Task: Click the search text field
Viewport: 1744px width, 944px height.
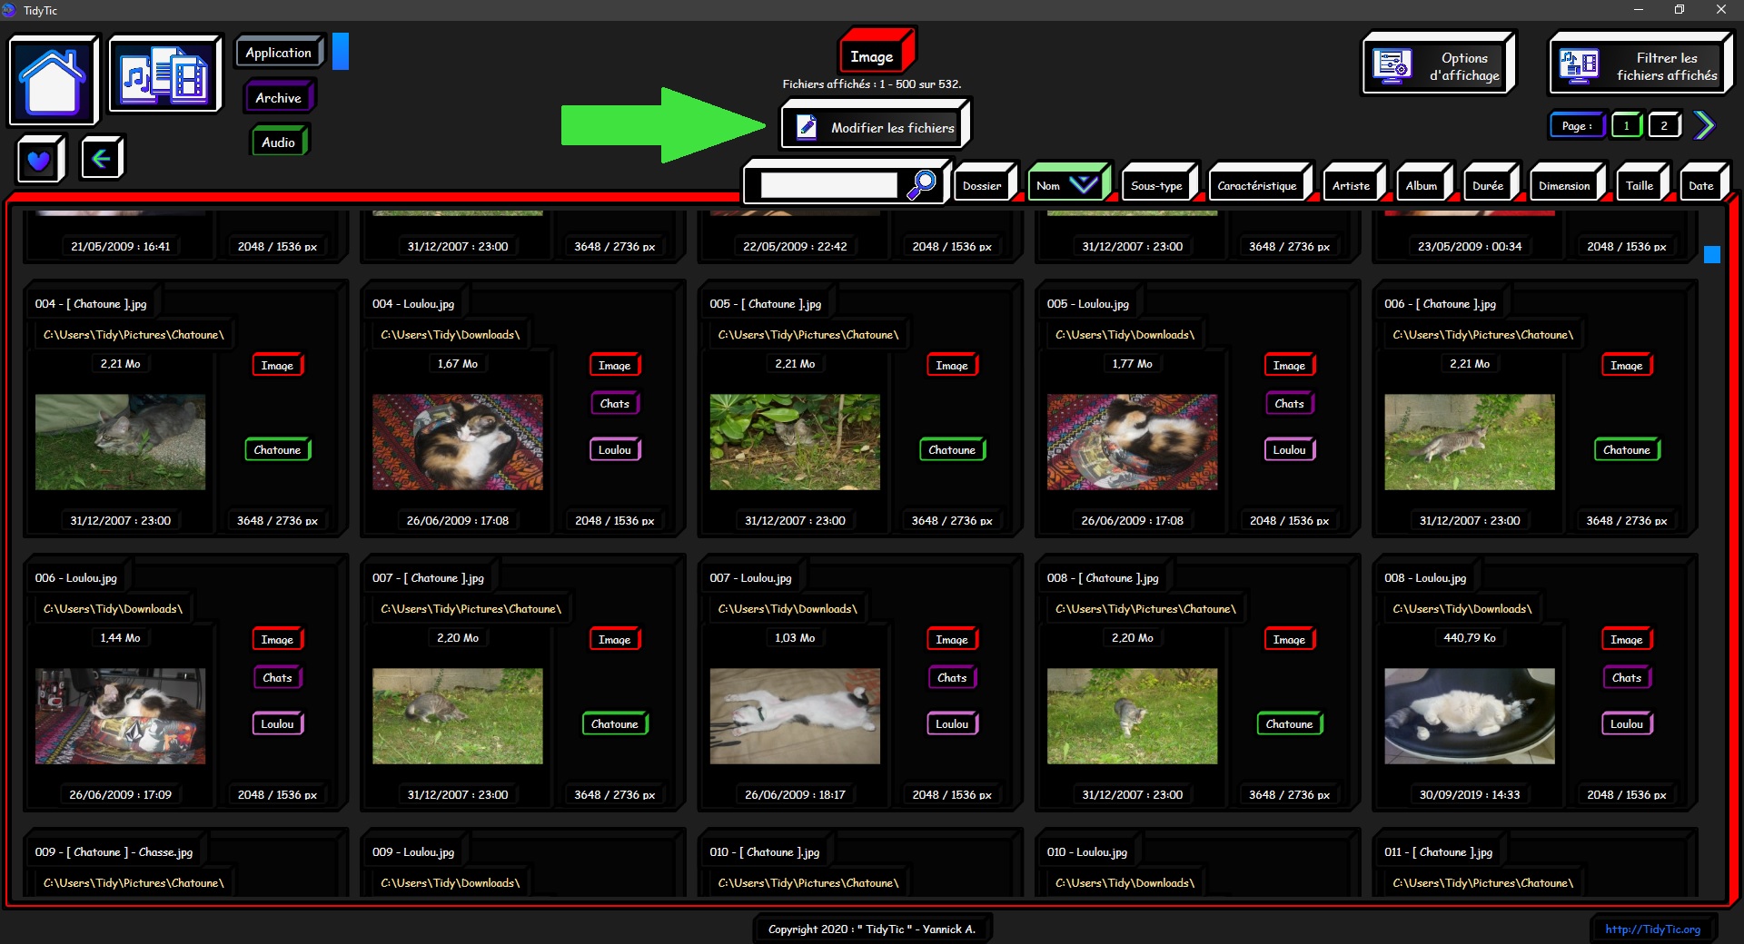Action: tap(828, 185)
